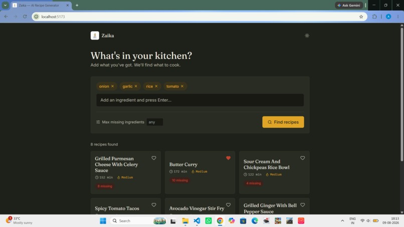Open Sour Cream And Chickpeas Rice Bowl card
Screen dimensions: 404x227
pyautogui.click(x=274, y=172)
